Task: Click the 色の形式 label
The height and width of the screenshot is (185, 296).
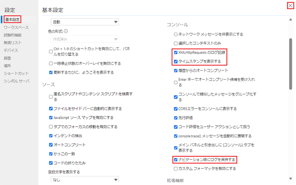Action: pos(55,31)
